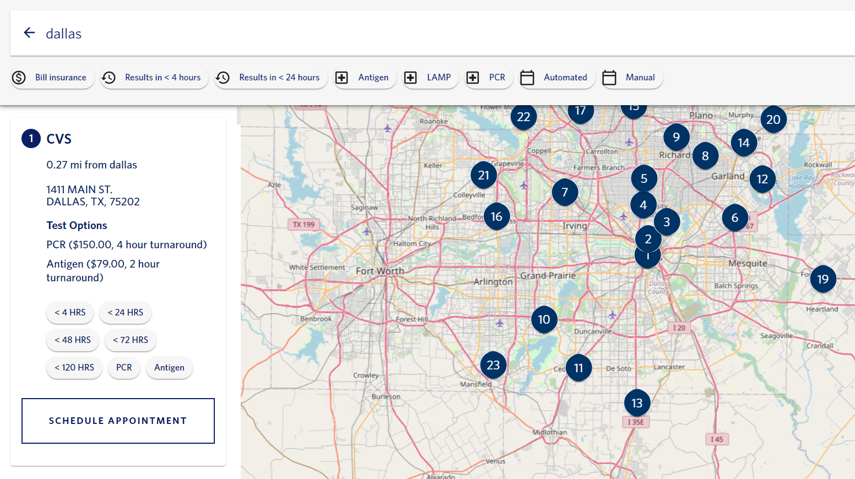Select the < 120 HRS tag
855x479 pixels.
point(74,367)
